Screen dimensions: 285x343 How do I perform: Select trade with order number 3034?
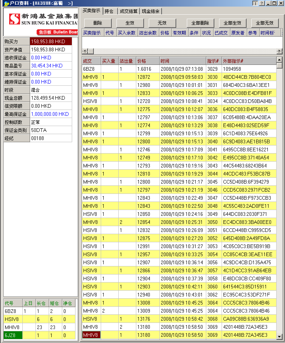pyautogui.click(x=179, y=101)
